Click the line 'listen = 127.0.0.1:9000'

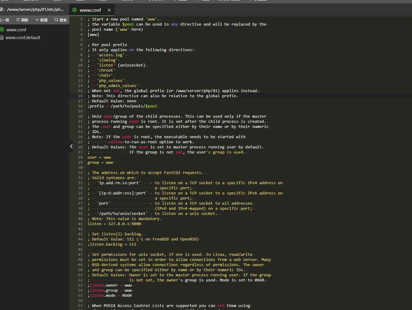click(114, 224)
